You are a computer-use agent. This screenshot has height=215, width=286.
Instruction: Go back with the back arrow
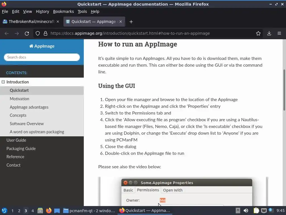[7, 34]
